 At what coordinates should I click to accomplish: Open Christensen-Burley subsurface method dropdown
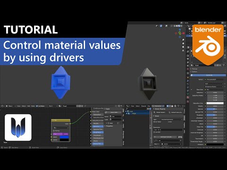point(214,86)
